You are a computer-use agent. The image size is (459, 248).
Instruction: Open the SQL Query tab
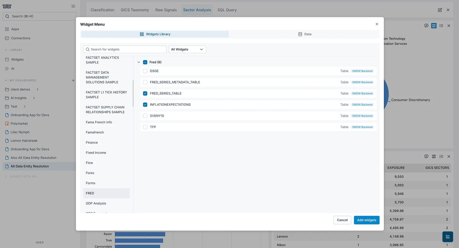point(227,10)
